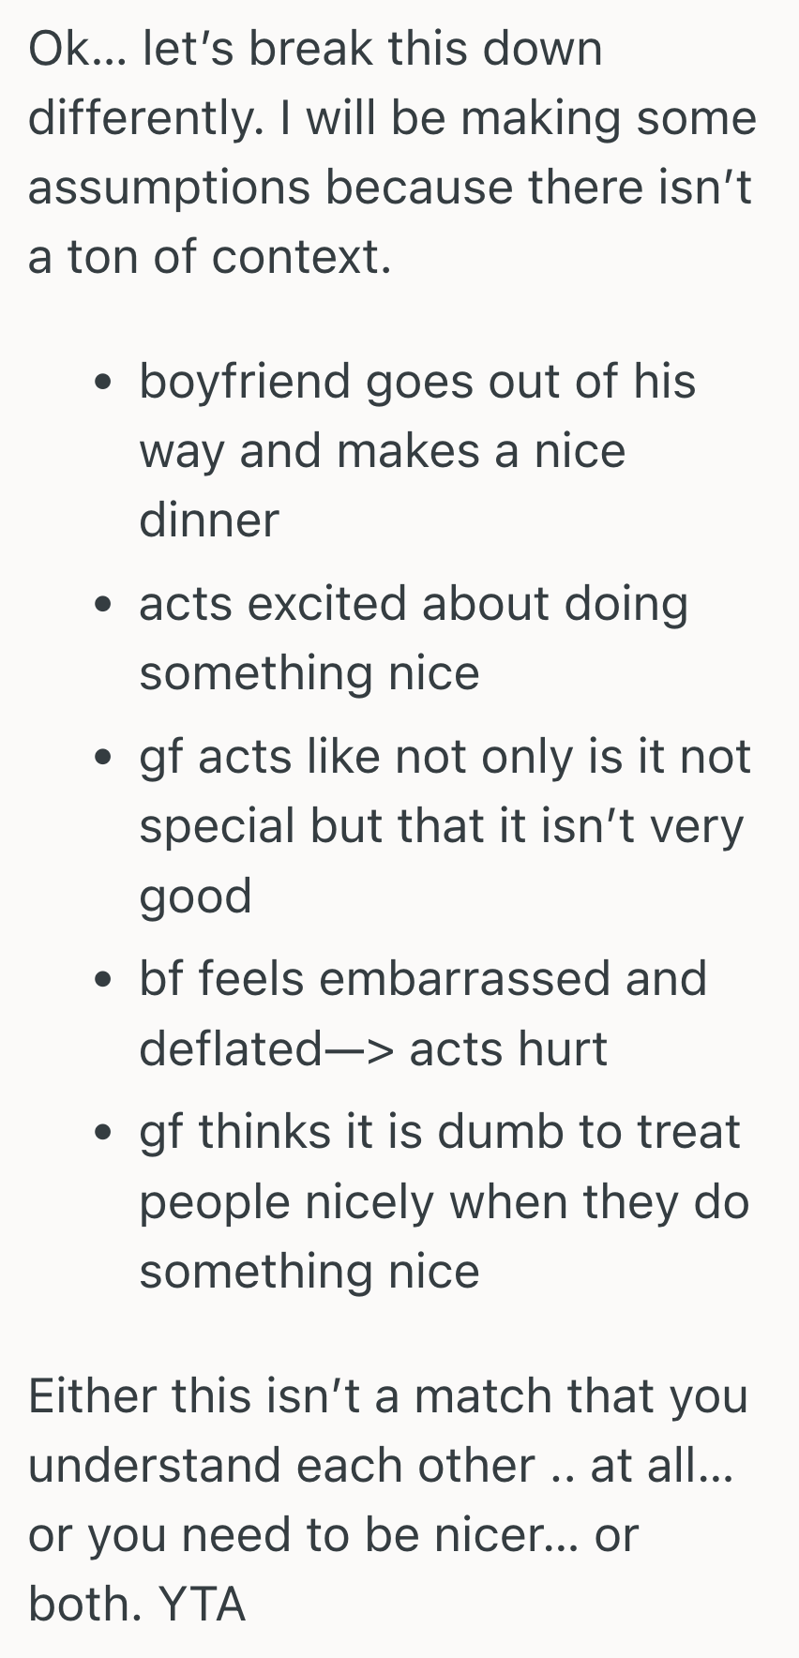
Task: Click the bullet dot before "acts excited"
Action: click(105, 606)
